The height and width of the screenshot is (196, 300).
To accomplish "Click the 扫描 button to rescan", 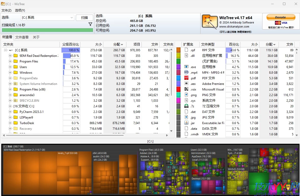I will click(84, 18).
